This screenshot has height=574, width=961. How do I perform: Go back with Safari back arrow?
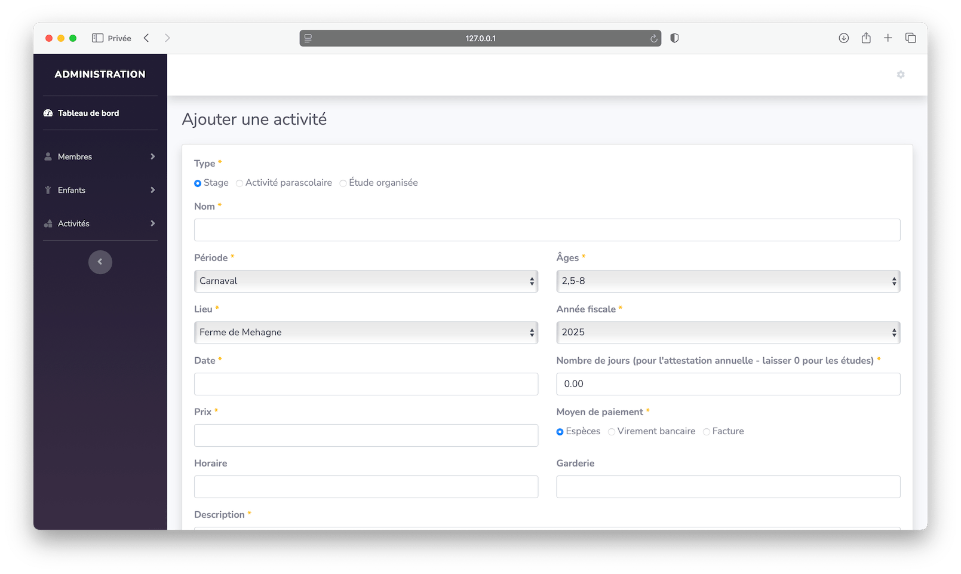pyautogui.click(x=146, y=38)
